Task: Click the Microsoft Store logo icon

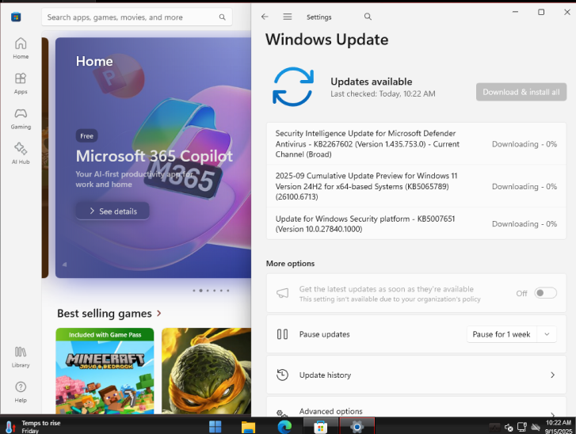Action: (x=16, y=17)
